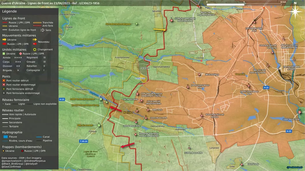Click the 10 km scale bar
Image resolution: width=305 pixels, height=171 pixels.
point(244,4)
